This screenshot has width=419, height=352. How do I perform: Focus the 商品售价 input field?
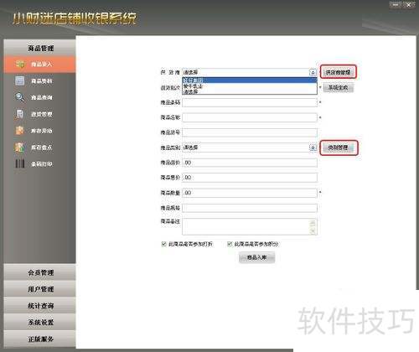pyautogui.click(x=250, y=178)
